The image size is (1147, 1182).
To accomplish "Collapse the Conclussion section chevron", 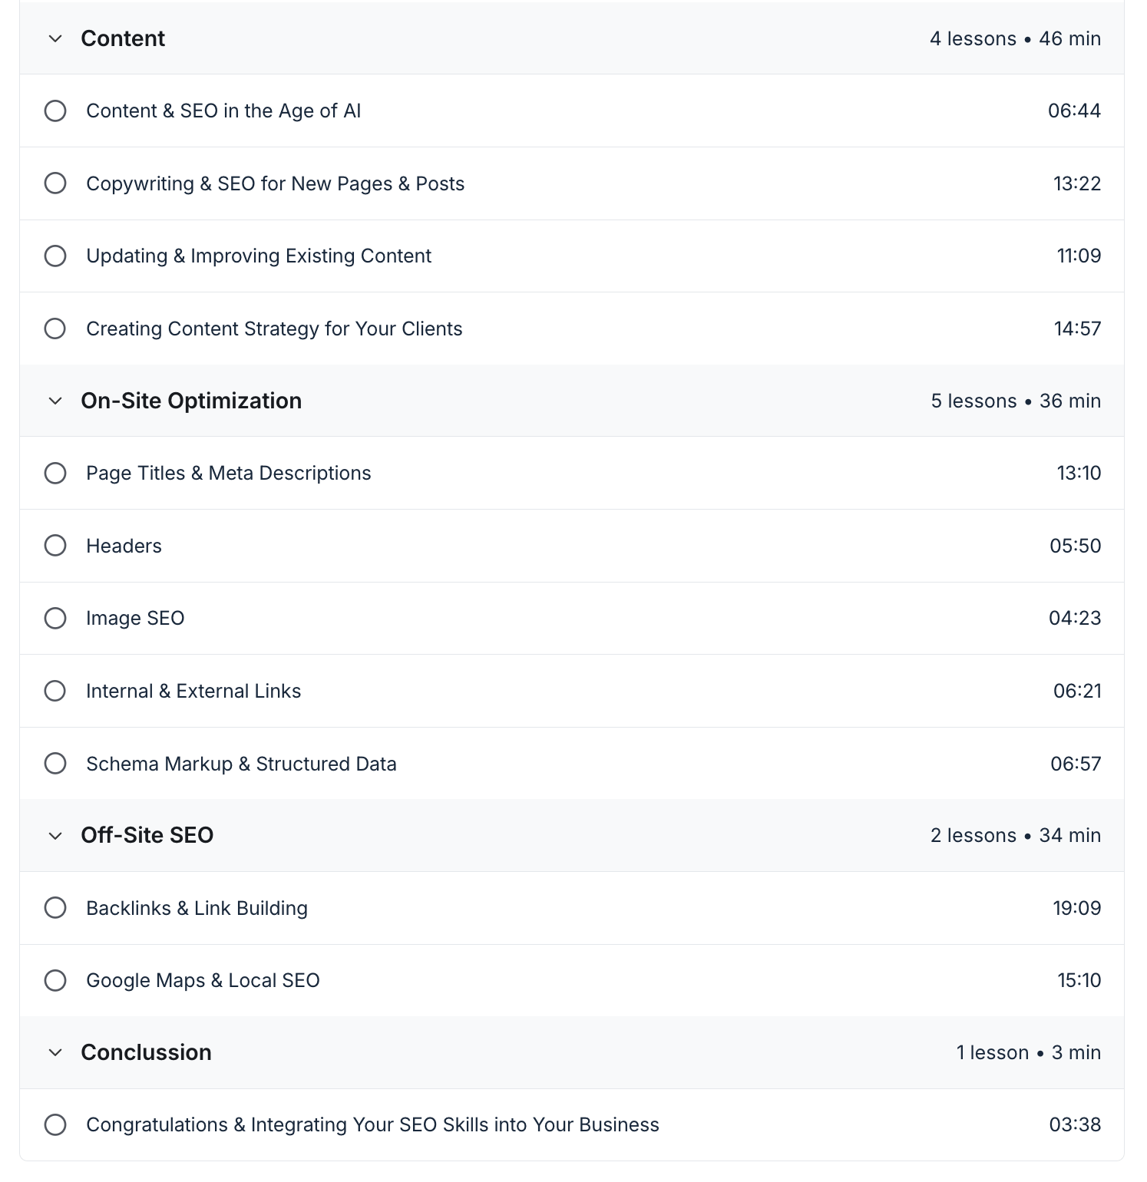I will pos(55,1052).
